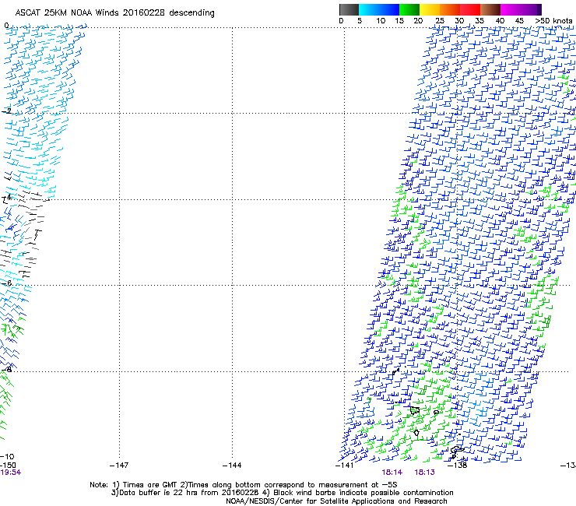Choose the brown 35-40 knots color band
This screenshot has width=576, height=506.
(x=490, y=9)
